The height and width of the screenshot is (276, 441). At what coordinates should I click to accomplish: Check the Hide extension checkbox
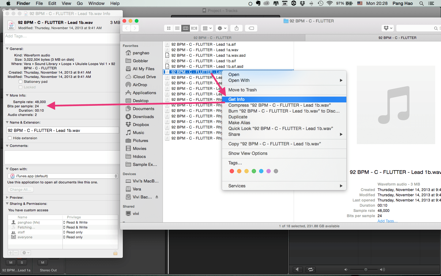(x=10, y=138)
